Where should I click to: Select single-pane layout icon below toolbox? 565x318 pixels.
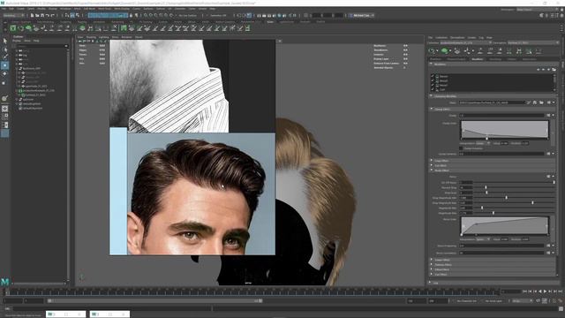point(4,108)
